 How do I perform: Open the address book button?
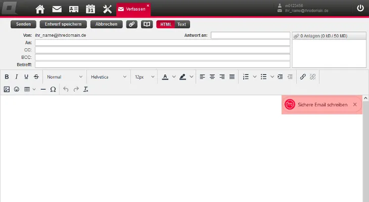[x=147, y=24]
